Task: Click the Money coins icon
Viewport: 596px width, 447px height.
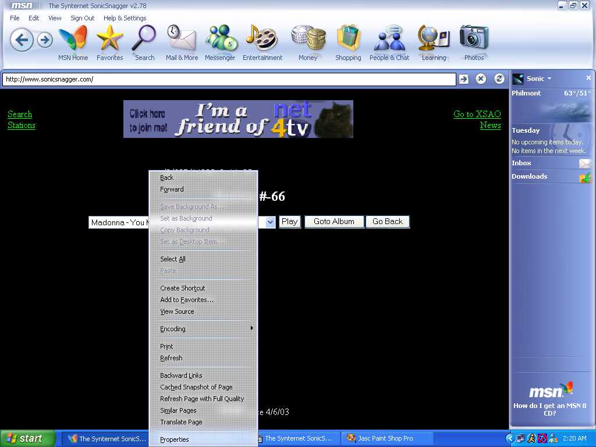Action: (x=308, y=39)
